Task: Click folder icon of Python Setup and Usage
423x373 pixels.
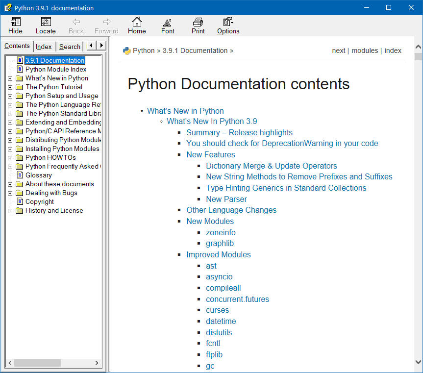Action: pos(20,96)
